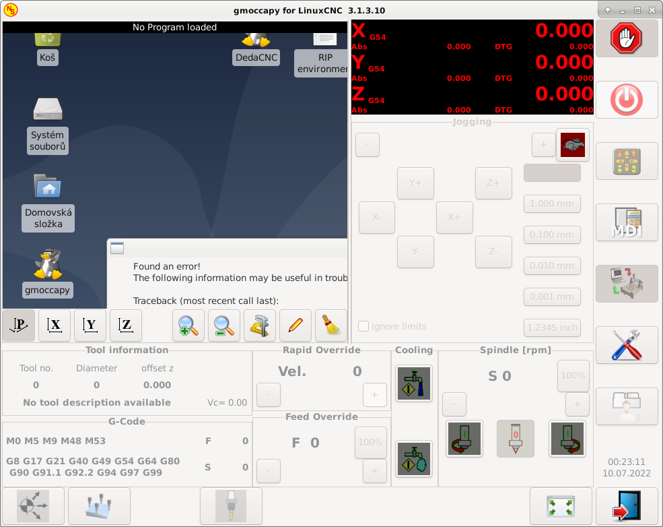Image resolution: width=663 pixels, height=527 pixels.
Task: Open the Koš trash desktop icon
Action: [47, 49]
